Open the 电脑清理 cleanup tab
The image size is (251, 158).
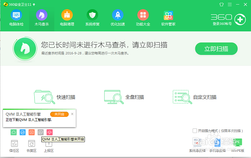[x=67, y=18]
